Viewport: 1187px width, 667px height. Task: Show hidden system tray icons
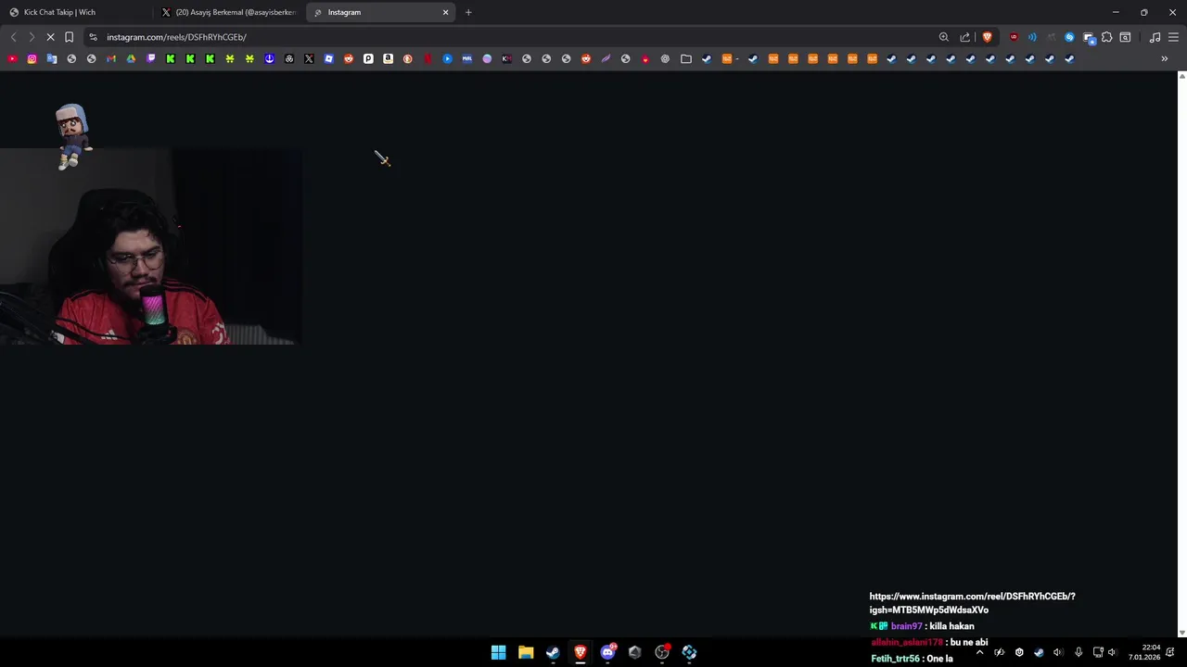click(x=979, y=652)
